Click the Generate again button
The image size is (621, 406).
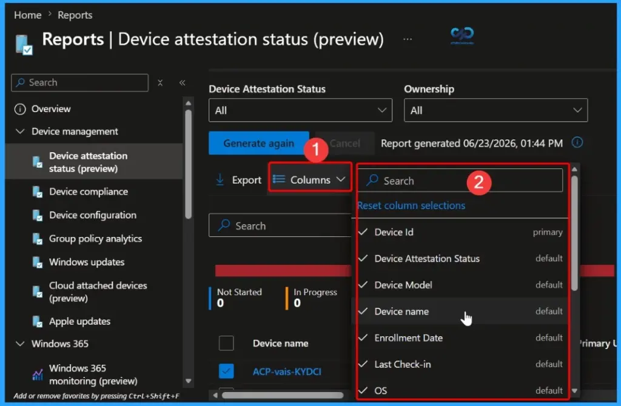point(258,143)
